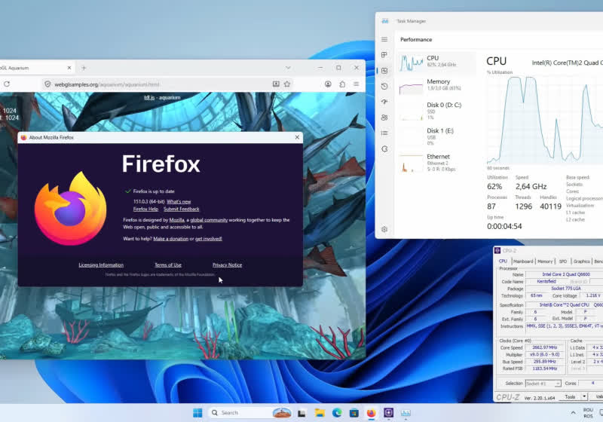Image resolution: width=603 pixels, height=422 pixels.
Task: Open Task View from the taskbar
Action: coord(302,413)
